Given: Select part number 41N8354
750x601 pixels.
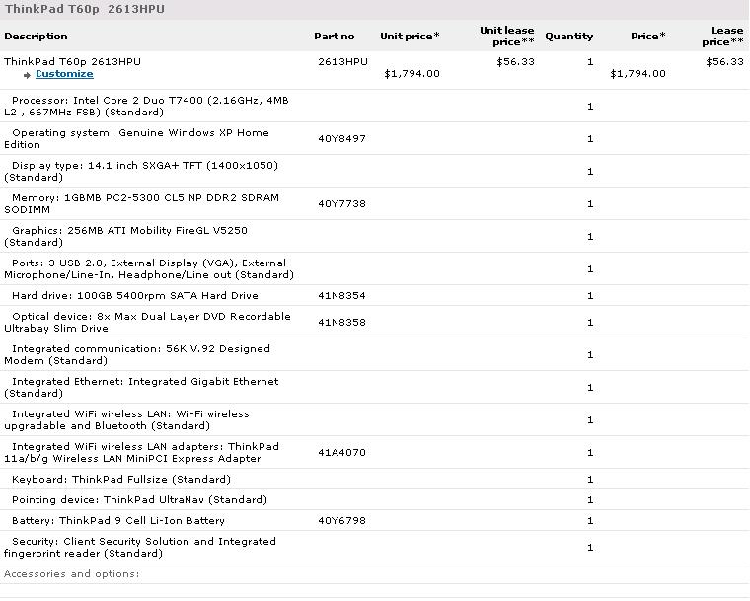Looking at the screenshot, I should (342, 296).
